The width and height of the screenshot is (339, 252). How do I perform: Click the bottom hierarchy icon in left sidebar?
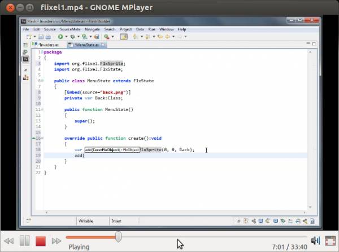(25, 78)
